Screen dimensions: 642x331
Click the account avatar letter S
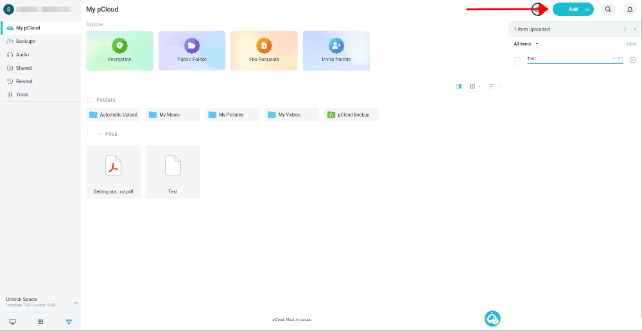8,9
